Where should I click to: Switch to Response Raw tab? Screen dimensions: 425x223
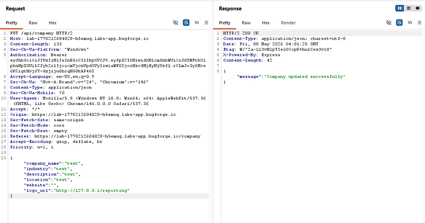coord(246,23)
